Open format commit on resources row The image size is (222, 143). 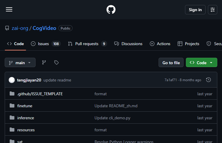point(100,130)
